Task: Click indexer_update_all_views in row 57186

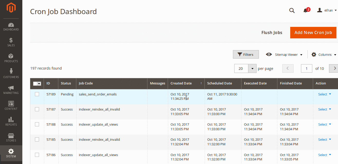Action: coord(98,155)
